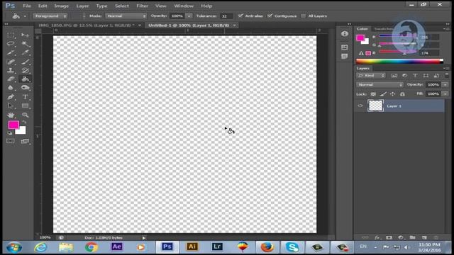Create a new layer
454x255 pixels.
coord(424,238)
